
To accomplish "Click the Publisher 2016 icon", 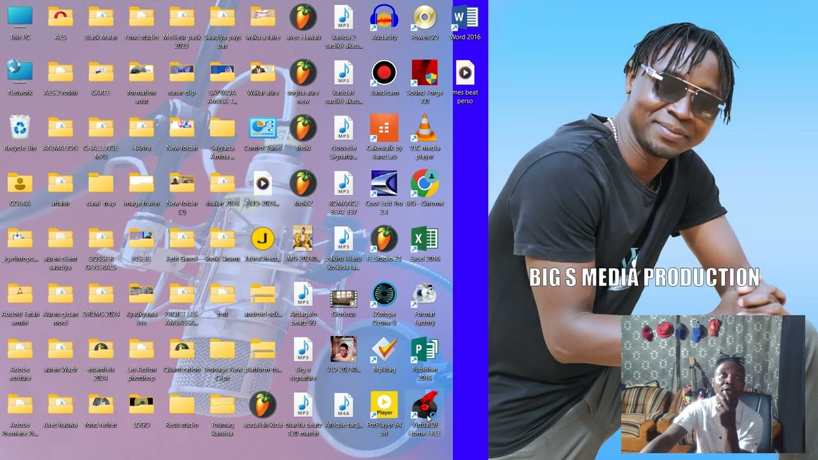I will 425,350.
